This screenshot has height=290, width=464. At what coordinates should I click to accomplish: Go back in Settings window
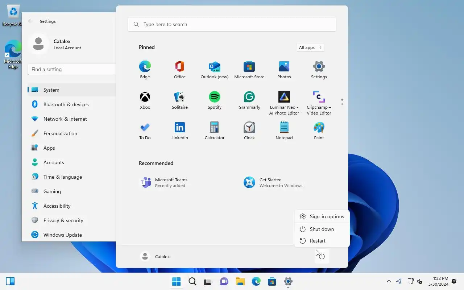click(30, 21)
